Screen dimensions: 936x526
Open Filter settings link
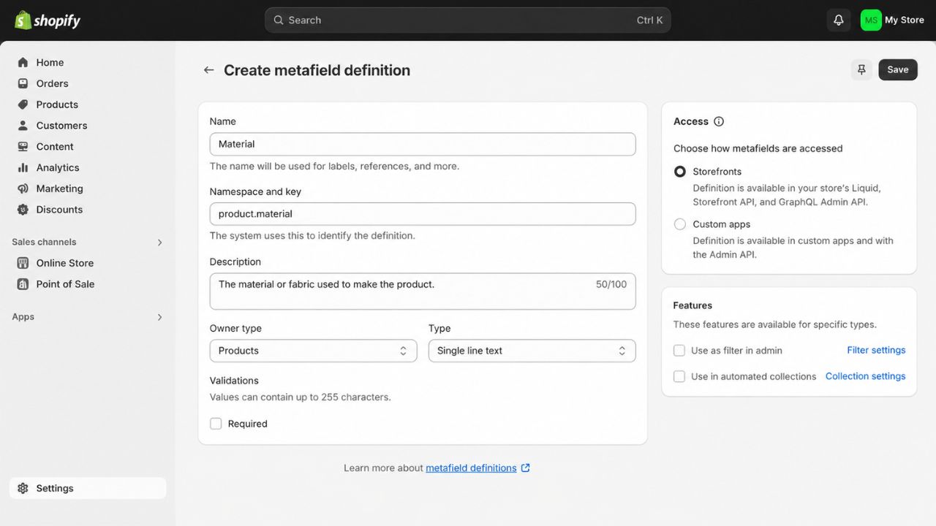click(x=876, y=350)
